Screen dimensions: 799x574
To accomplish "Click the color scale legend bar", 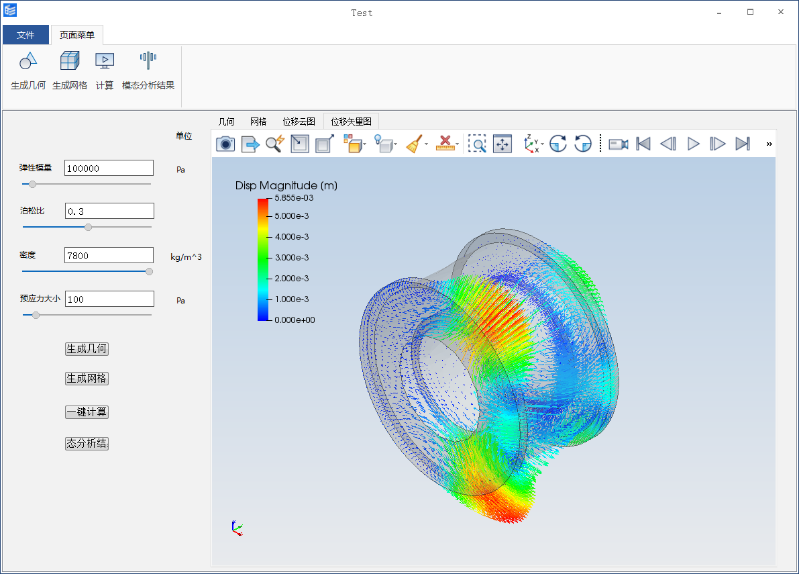I will tap(263, 259).
